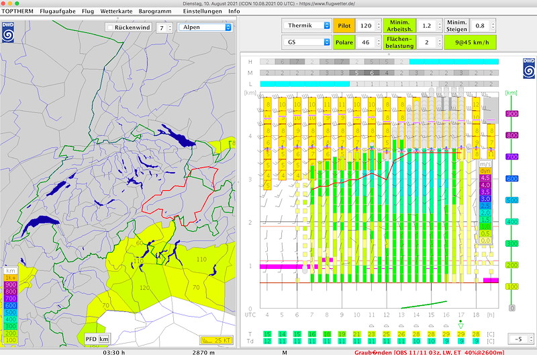The image size is (537, 355).
Task: Click the stepper arrows beside Rückenwind value 7
Action: tap(170, 28)
